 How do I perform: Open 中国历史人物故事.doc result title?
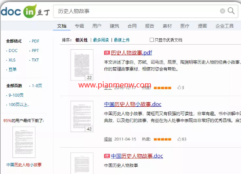point(137,156)
